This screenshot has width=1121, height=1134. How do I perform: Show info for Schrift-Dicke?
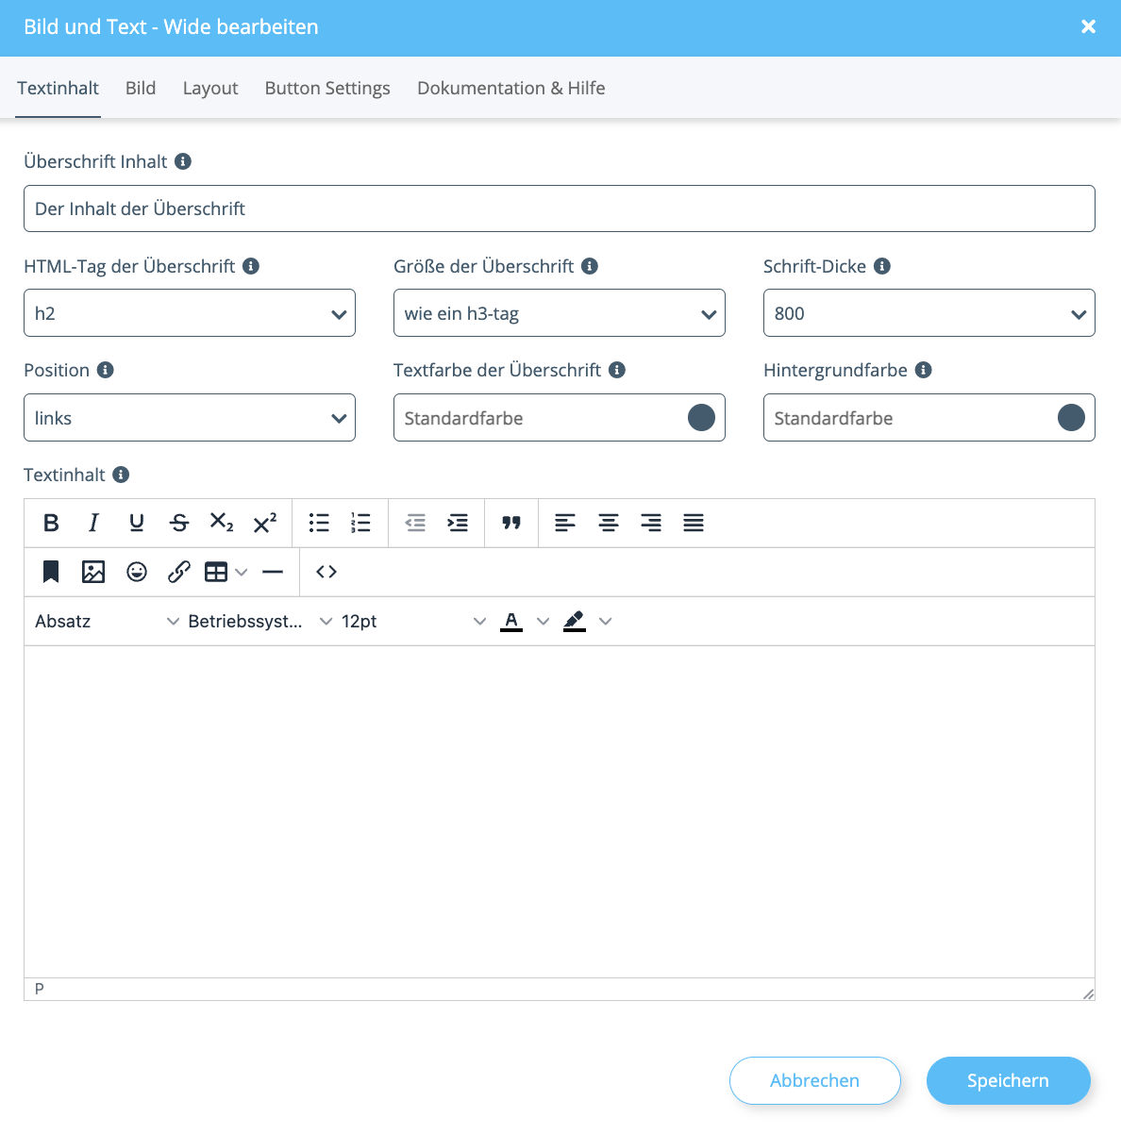click(882, 266)
